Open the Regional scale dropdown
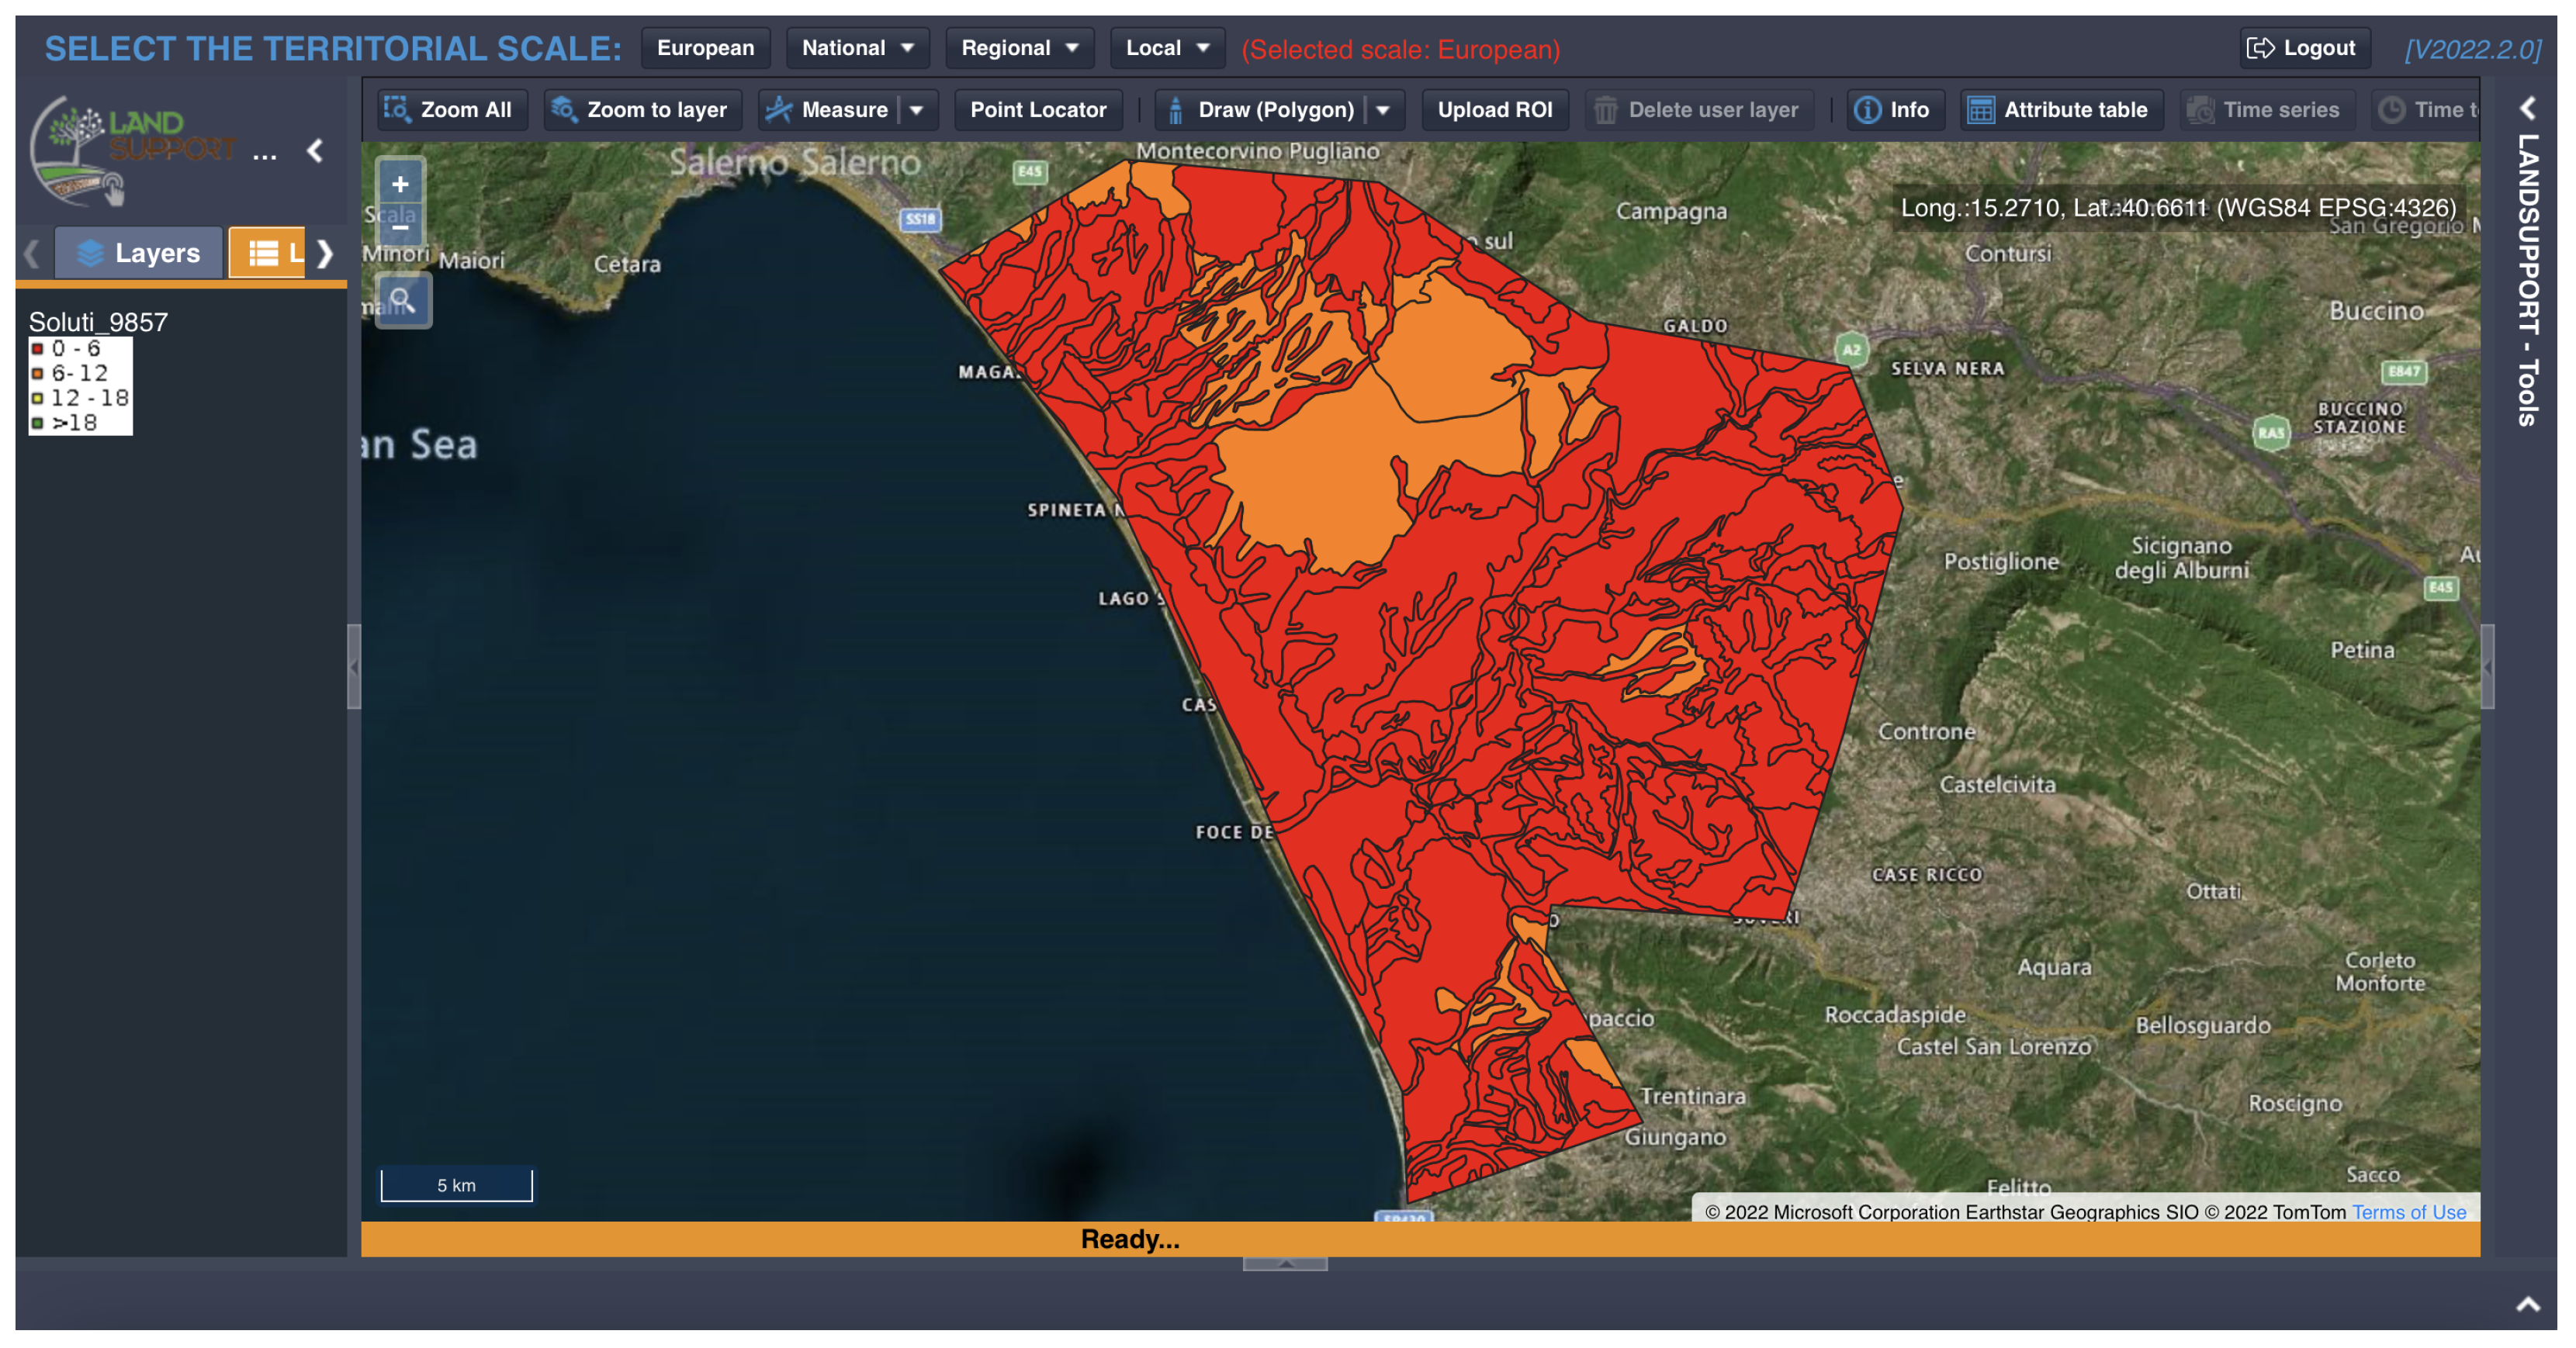The image size is (2576, 1348). 1019,48
